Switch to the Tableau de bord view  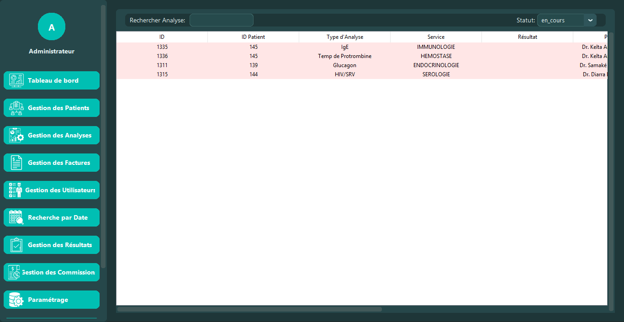[52, 80]
